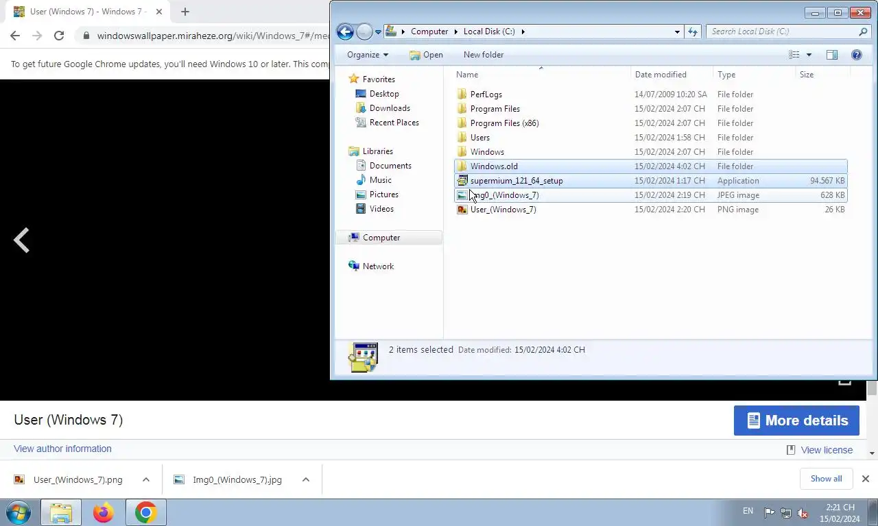Close the Chrome downloads bar
878x526 pixels.
(x=865, y=479)
